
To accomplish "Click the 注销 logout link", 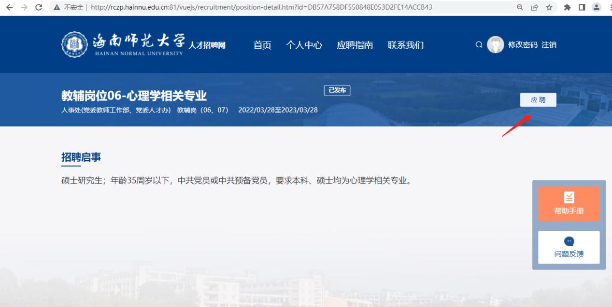I will (549, 44).
